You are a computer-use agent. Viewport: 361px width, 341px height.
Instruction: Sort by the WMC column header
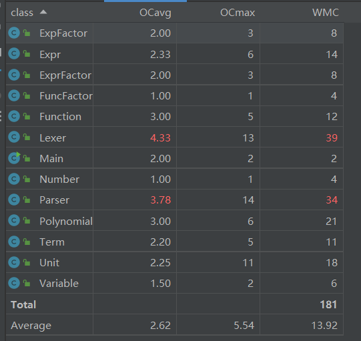(326, 13)
